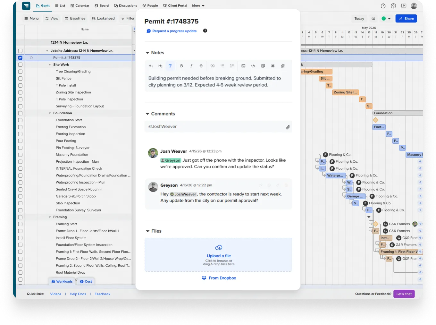Toggle bold formatting in Notes
The height and width of the screenshot is (325, 436).
coord(181,66)
